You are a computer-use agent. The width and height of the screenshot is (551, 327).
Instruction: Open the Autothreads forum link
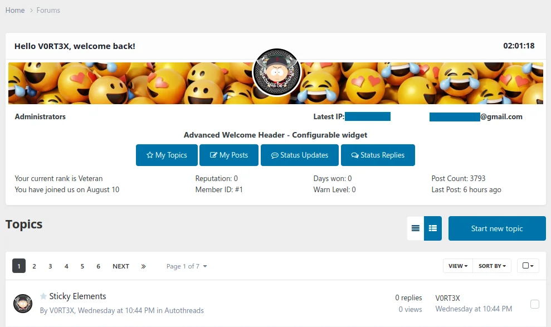pos(185,310)
